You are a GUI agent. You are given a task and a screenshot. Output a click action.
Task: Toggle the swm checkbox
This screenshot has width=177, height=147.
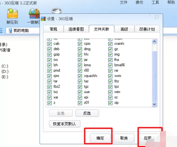110,76
